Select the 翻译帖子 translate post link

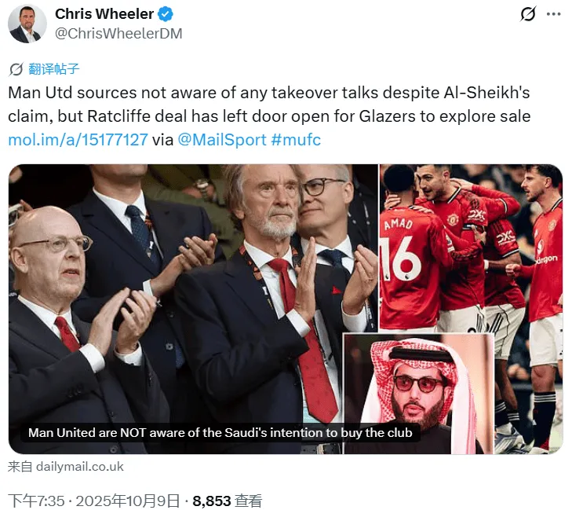click(x=53, y=69)
